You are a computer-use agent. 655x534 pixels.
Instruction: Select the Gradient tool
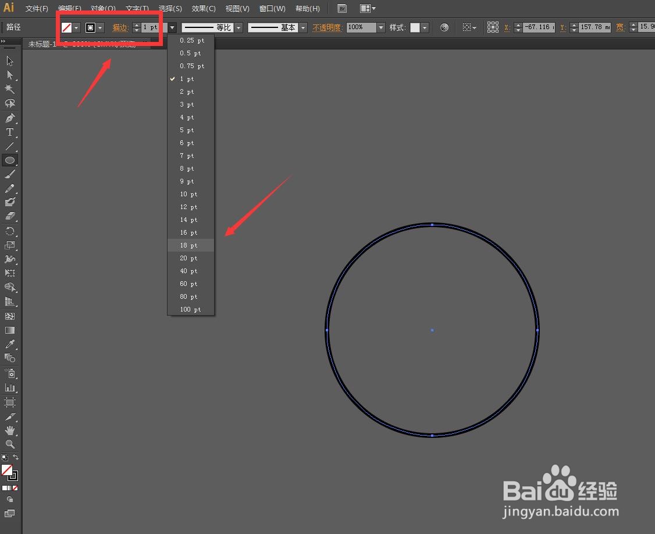10,330
